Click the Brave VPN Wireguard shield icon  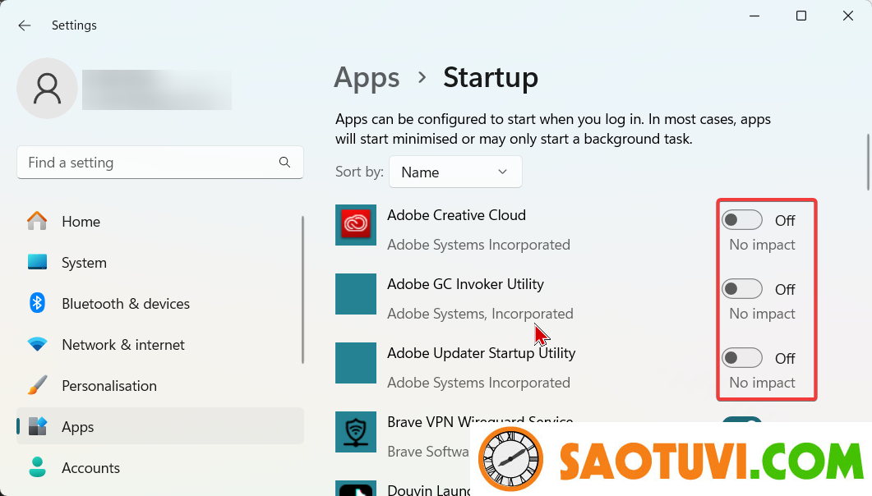[x=356, y=432]
